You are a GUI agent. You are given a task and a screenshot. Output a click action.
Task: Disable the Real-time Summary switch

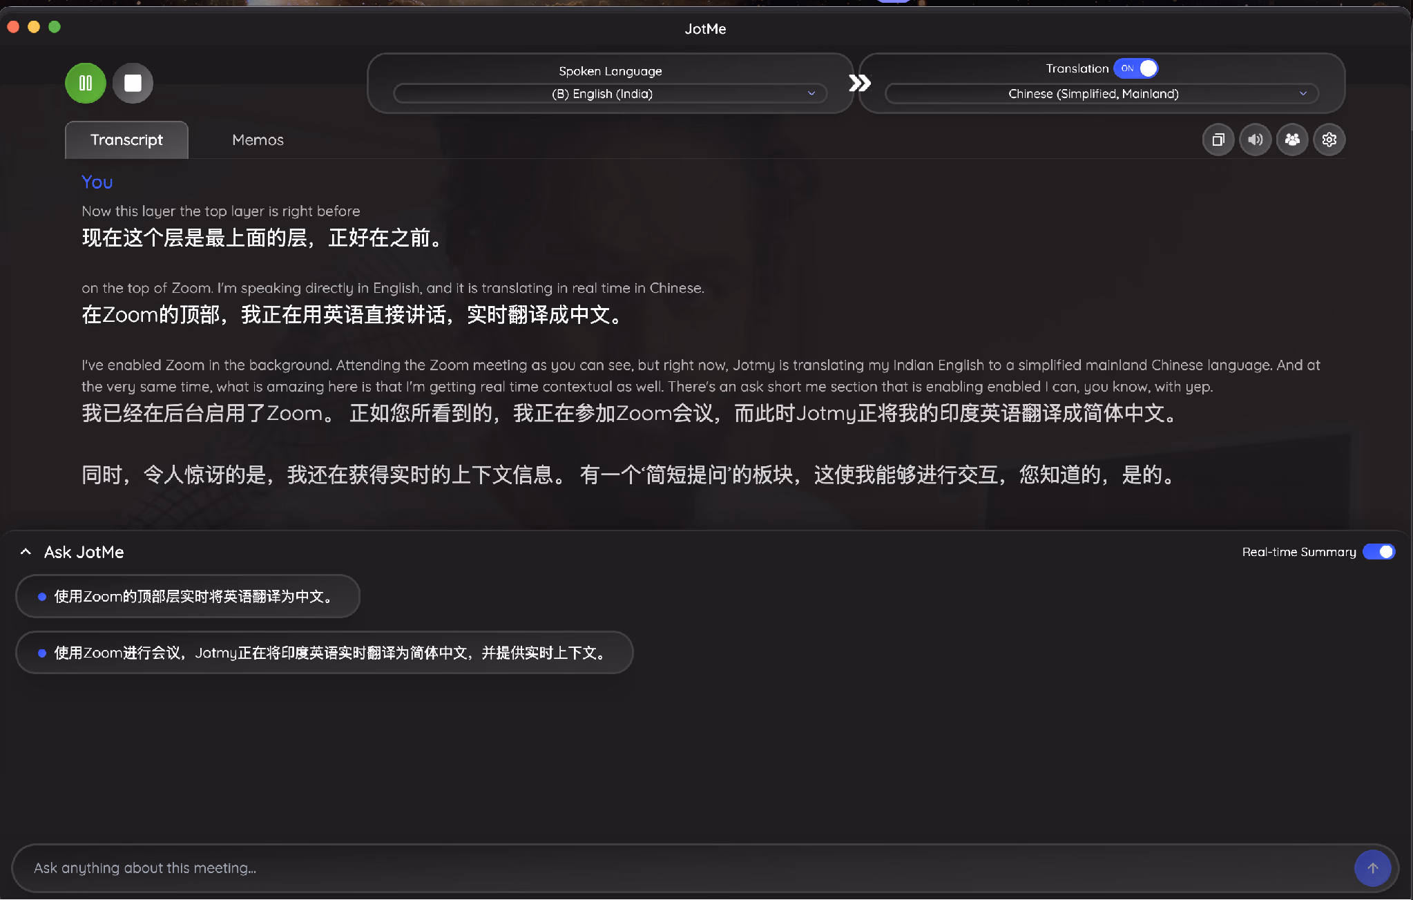point(1379,552)
